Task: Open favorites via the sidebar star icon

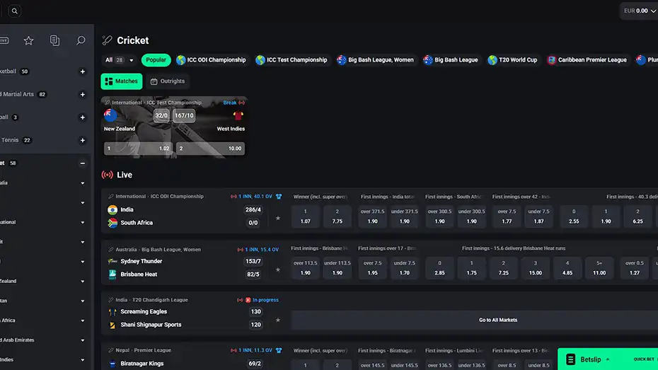Action: (x=29, y=41)
